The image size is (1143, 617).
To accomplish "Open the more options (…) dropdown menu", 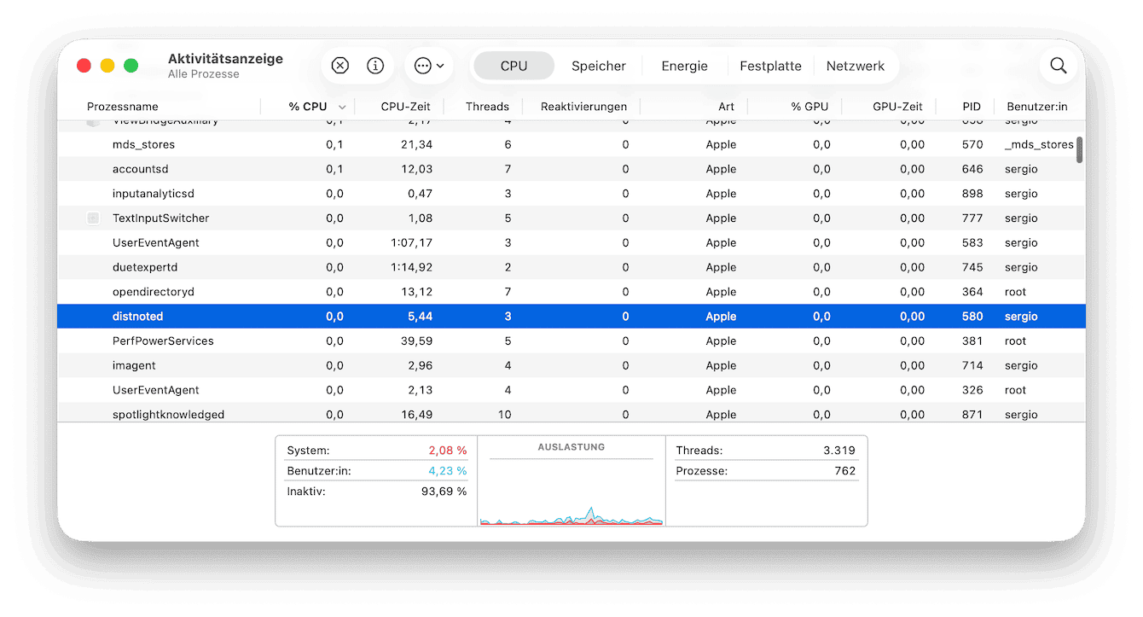I will [428, 66].
